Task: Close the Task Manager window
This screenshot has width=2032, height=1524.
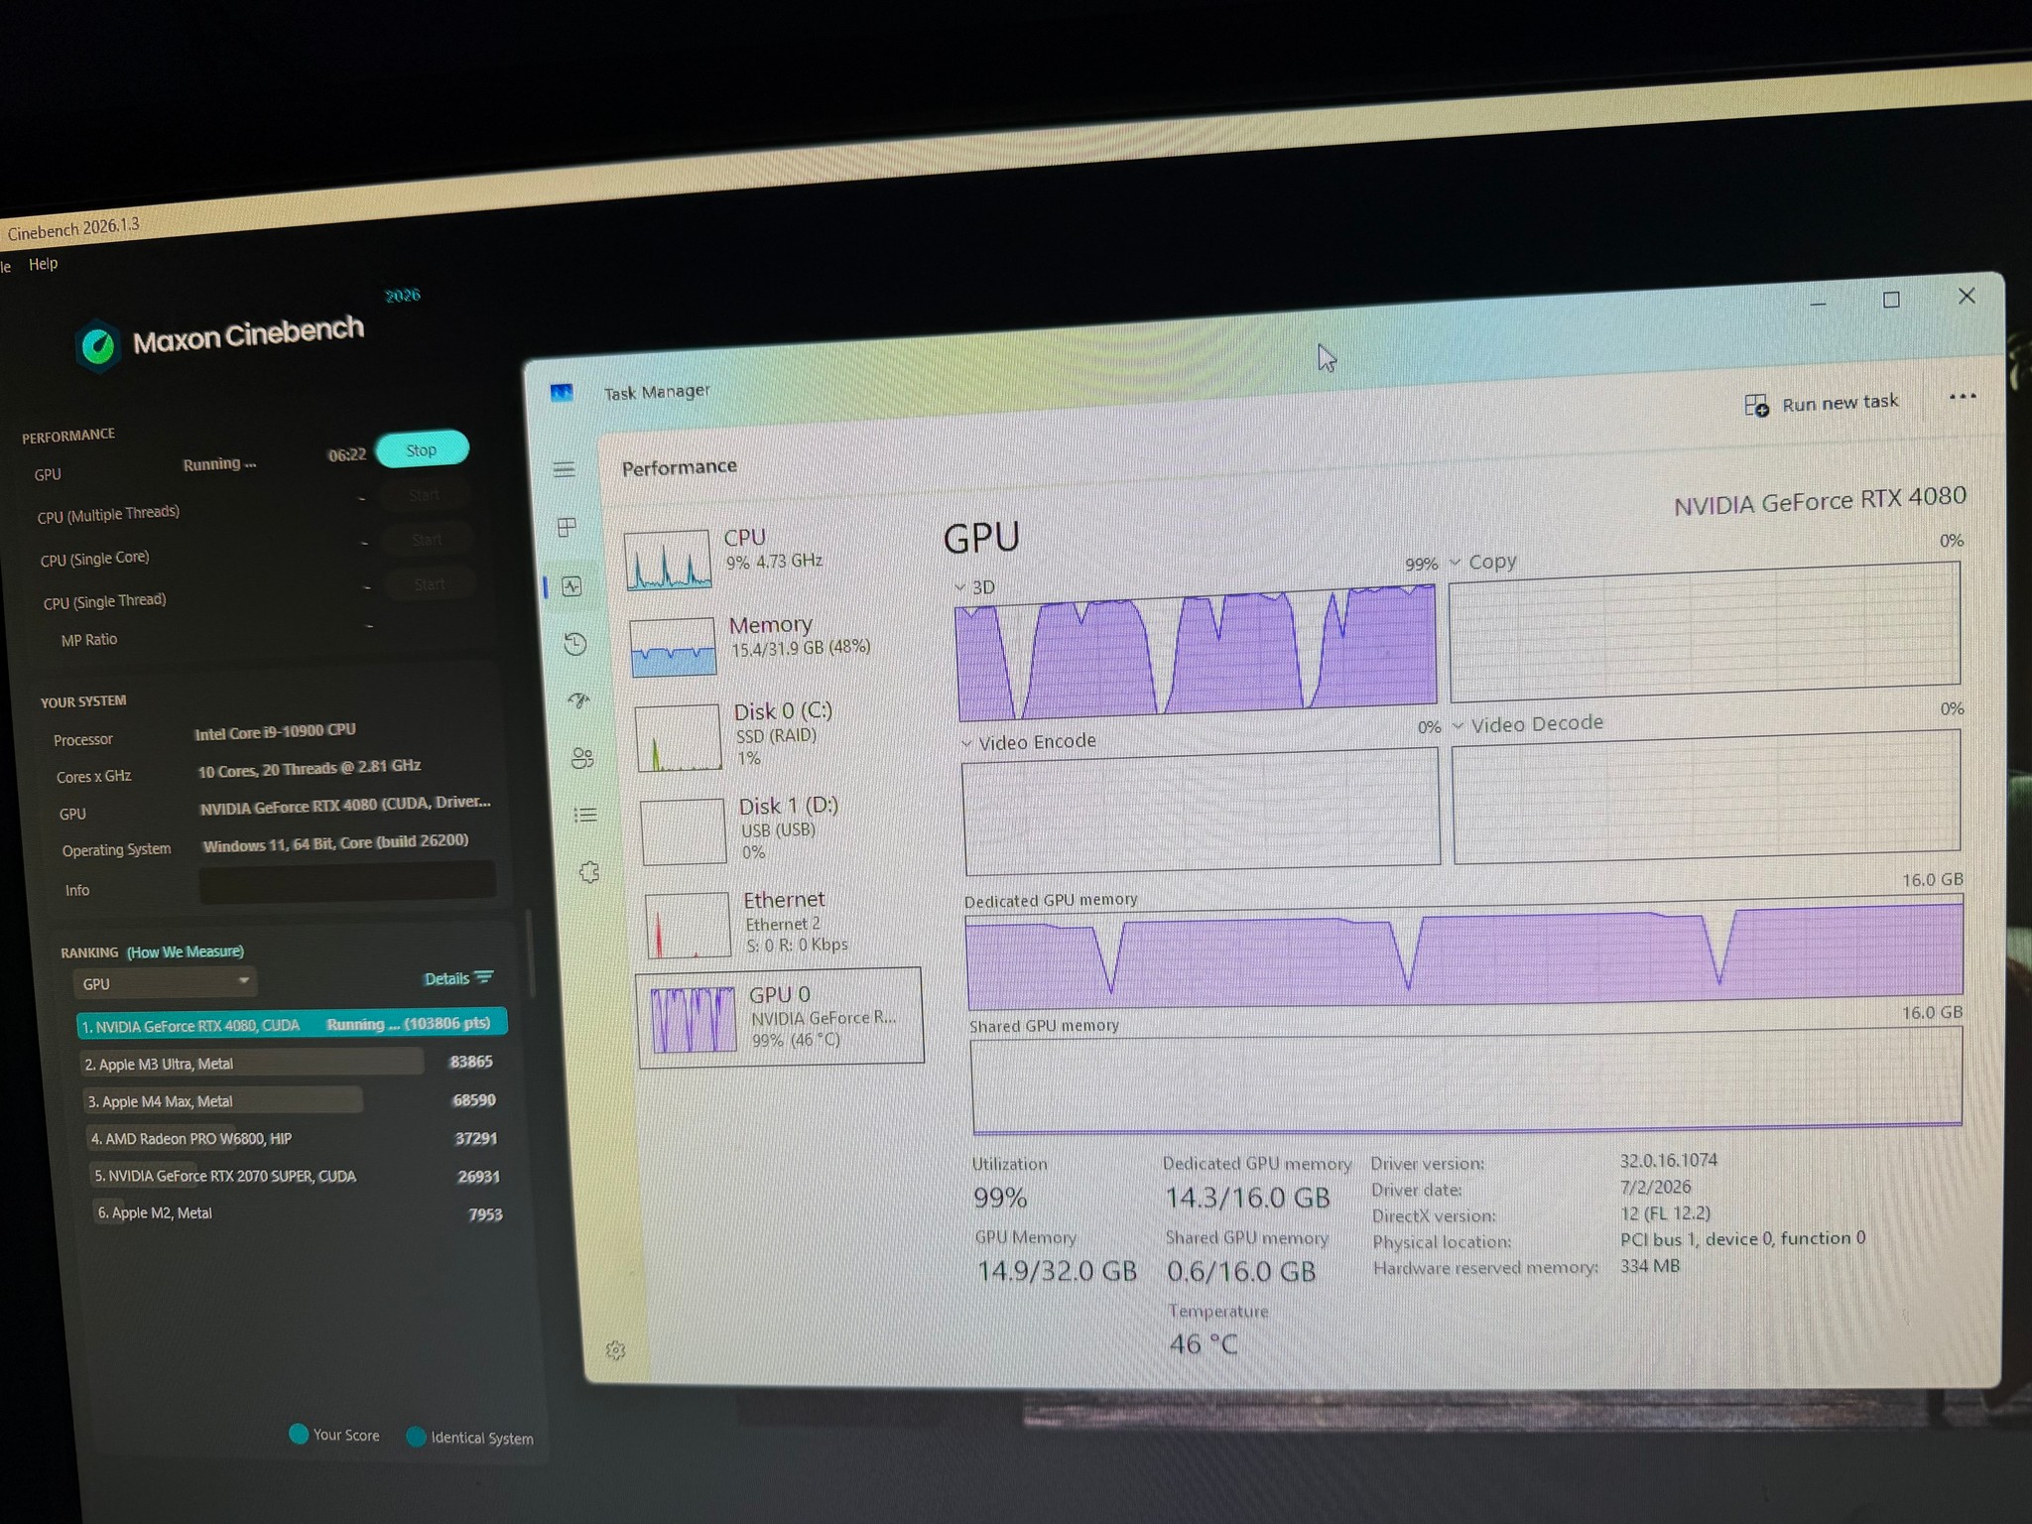Action: coord(1967,296)
